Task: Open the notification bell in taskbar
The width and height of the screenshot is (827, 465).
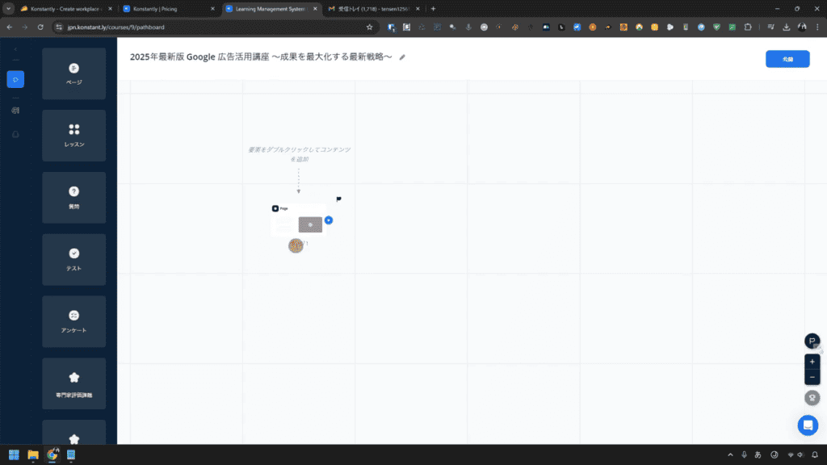Action: pyautogui.click(x=815, y=455)
